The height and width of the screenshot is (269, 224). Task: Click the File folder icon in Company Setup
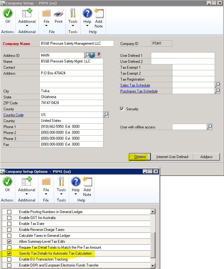click(47, 13)
